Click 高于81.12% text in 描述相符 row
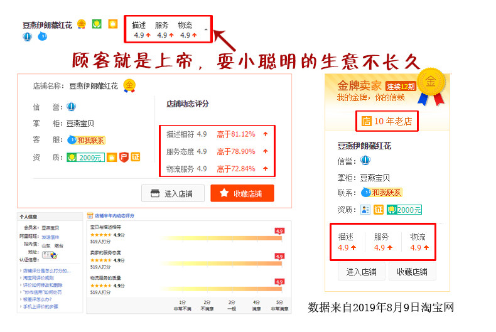 tap(236, 134)
